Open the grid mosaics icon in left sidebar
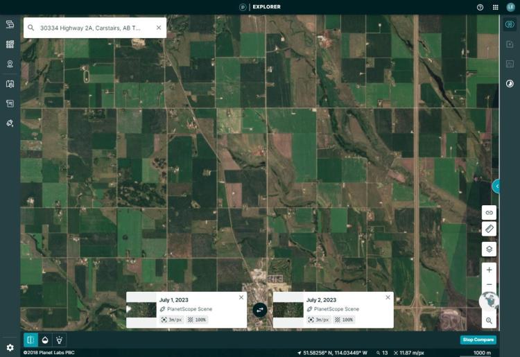 pos(10,44)
